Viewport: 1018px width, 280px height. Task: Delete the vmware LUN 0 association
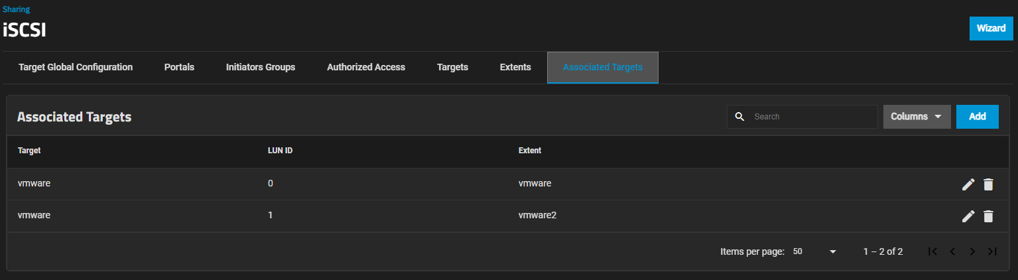coord(988,184)
